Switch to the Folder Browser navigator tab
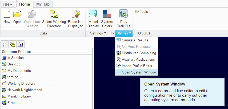 (x=13, y=44)
